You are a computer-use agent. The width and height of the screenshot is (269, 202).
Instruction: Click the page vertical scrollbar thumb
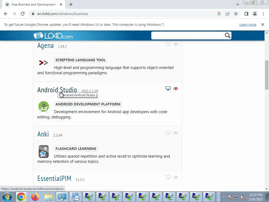[x=267, y=75]
